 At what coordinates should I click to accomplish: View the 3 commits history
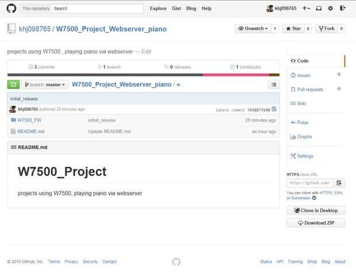coord(41,67)
